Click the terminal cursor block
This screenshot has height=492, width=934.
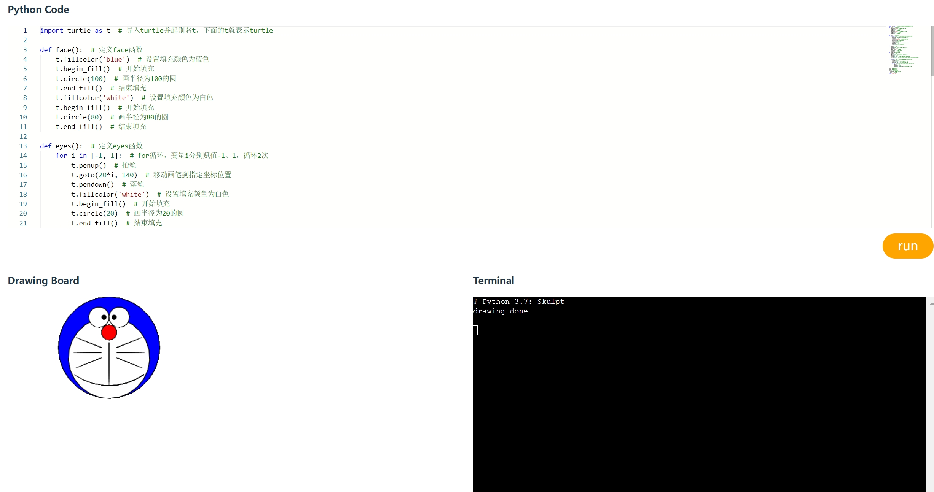pos(475,330)
